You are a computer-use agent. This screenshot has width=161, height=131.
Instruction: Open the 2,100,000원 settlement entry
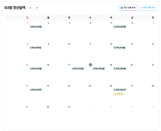pyautogui.click(x=119, y=48)
